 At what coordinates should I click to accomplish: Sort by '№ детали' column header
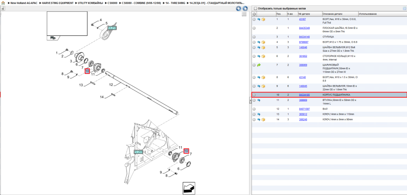click(x=309, y=14)
